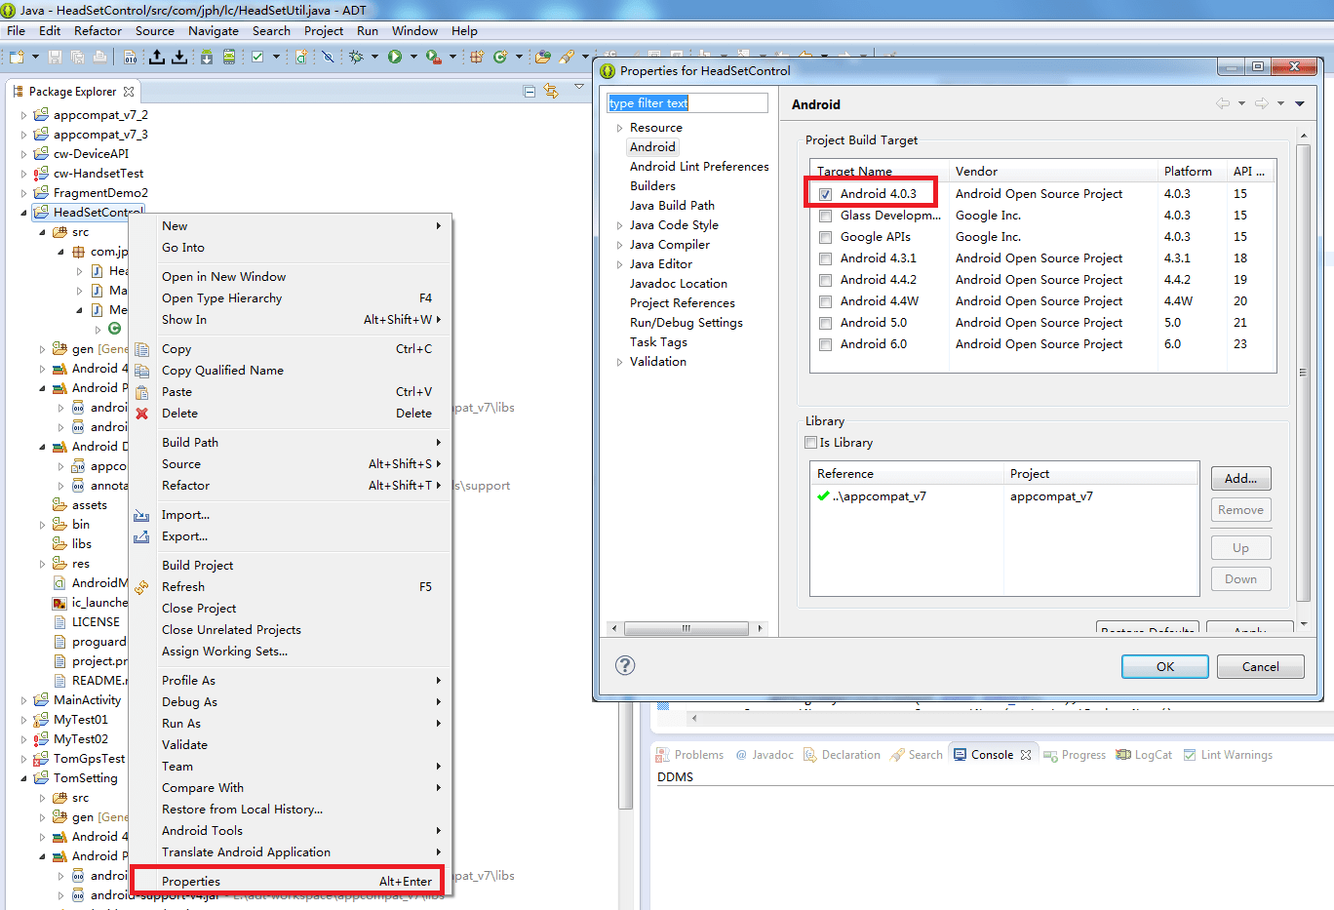Enable the Is Library checkbox
This screenshot has width=1334, height=910.
pyautogui.click(x=811, y=443)
